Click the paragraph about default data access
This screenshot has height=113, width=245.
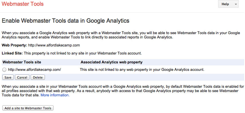click(x=123, y=91)
